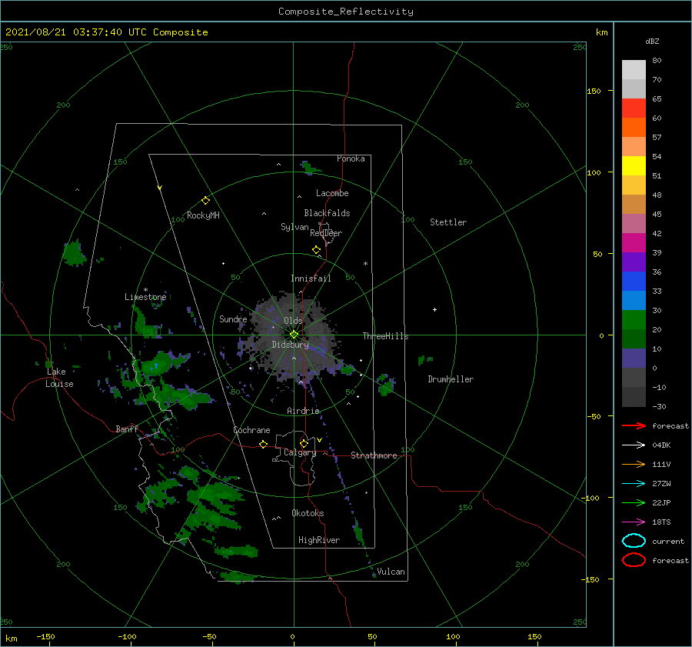The image size is (692, 647).
Task: Click the white plus marker west of Drumheller
Action: [434, 309]
